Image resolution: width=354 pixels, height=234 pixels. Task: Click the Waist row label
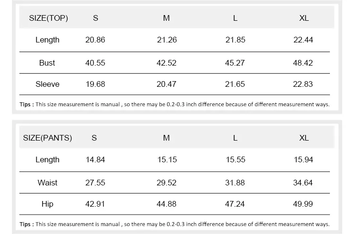pyautogui.click(x=47, y=183)
